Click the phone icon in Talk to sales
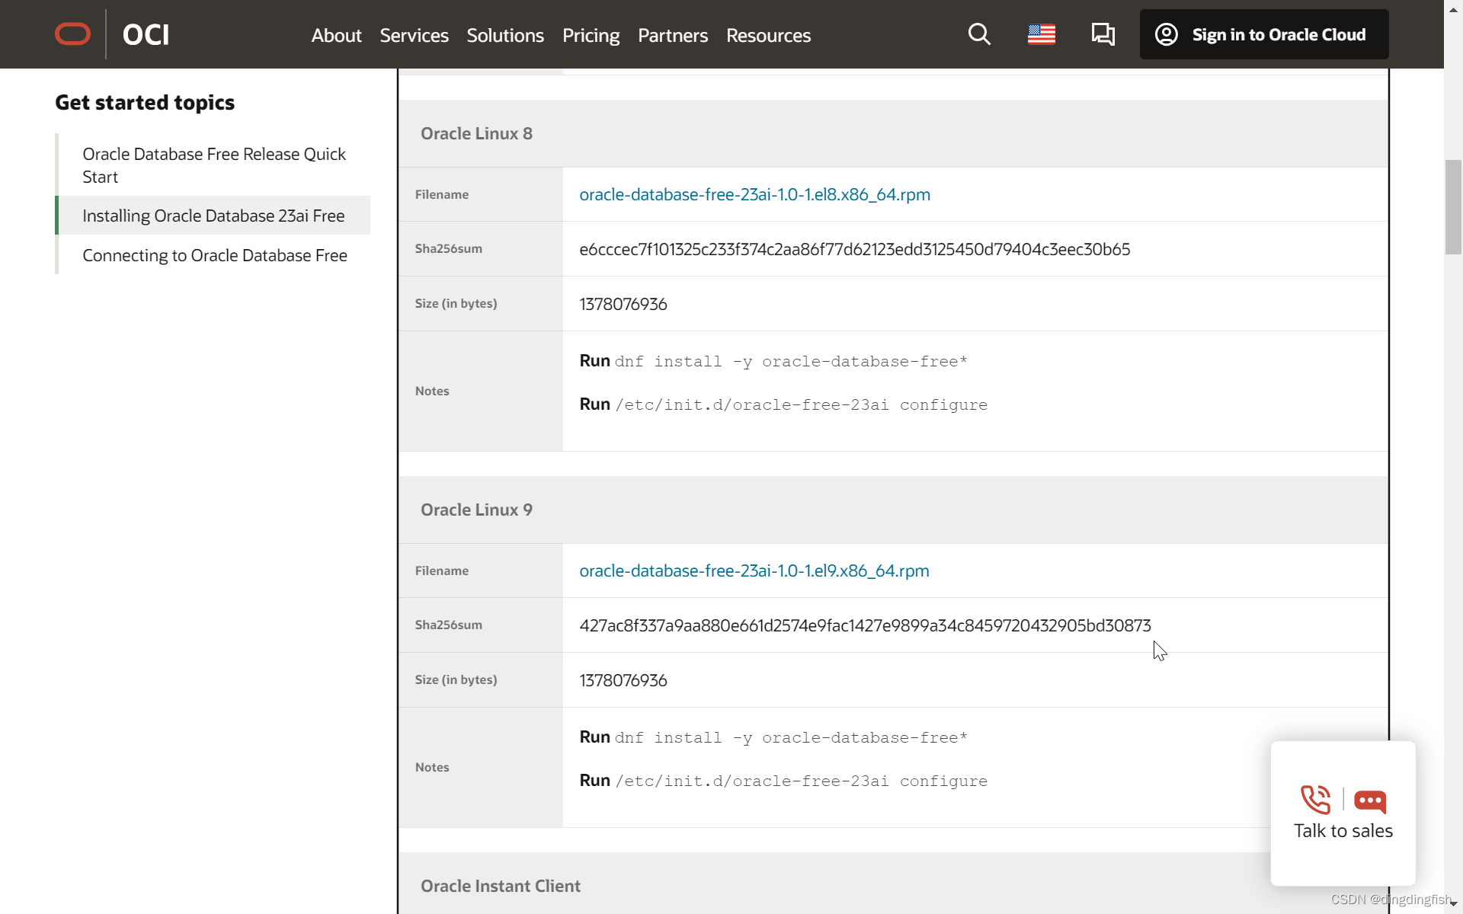 [x=1316, y=800]
